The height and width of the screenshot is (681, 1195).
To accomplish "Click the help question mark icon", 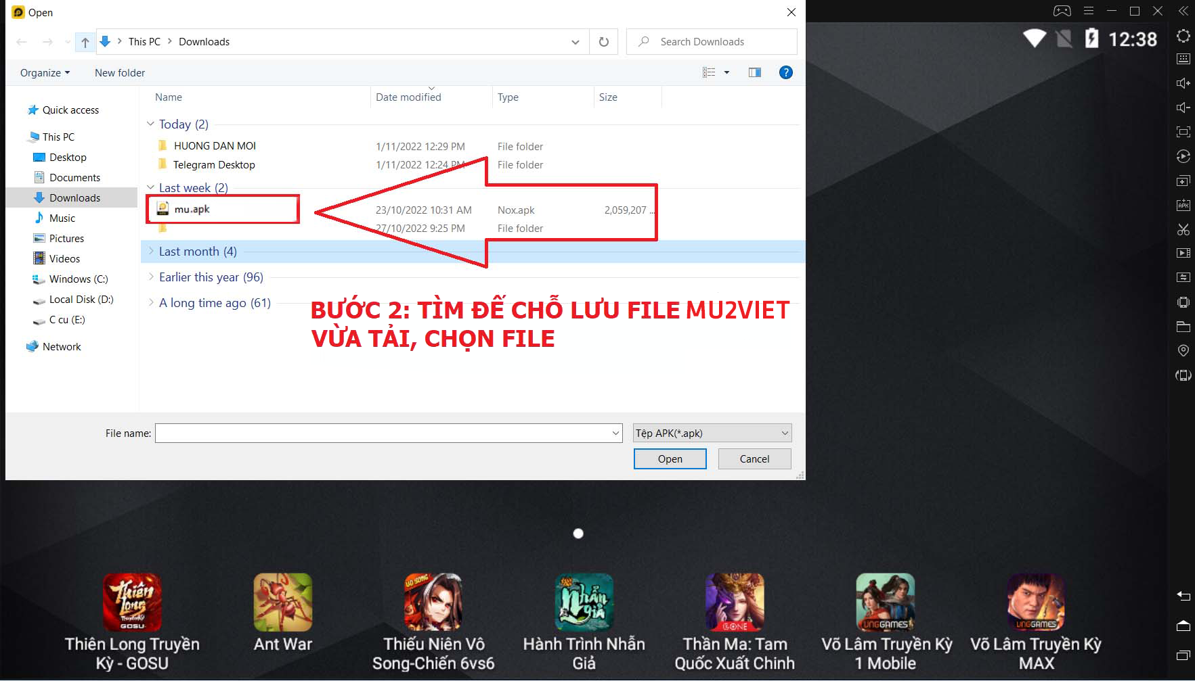I will click(785, 72).
